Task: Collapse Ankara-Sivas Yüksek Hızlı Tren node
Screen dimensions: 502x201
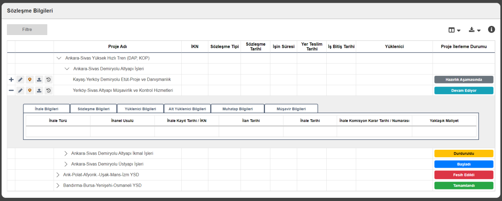Action: (59, 58)
